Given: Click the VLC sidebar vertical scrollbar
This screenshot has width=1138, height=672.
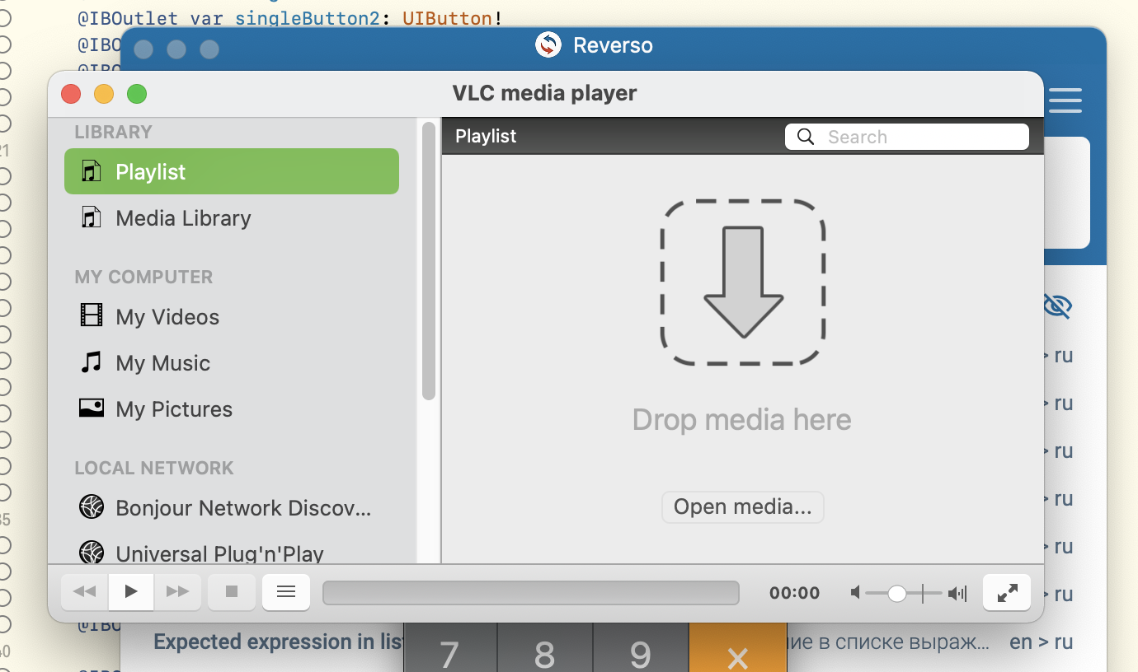Looking at the screenshot, I should tap(428, 261).
